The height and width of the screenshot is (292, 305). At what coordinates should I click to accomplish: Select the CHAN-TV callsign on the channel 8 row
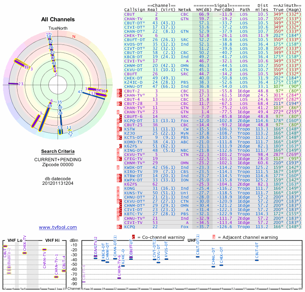click(x=133, y=19)
